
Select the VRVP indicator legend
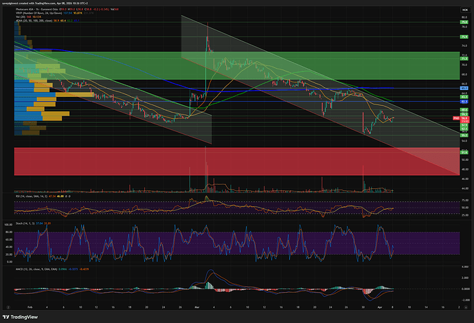(38, 13)
